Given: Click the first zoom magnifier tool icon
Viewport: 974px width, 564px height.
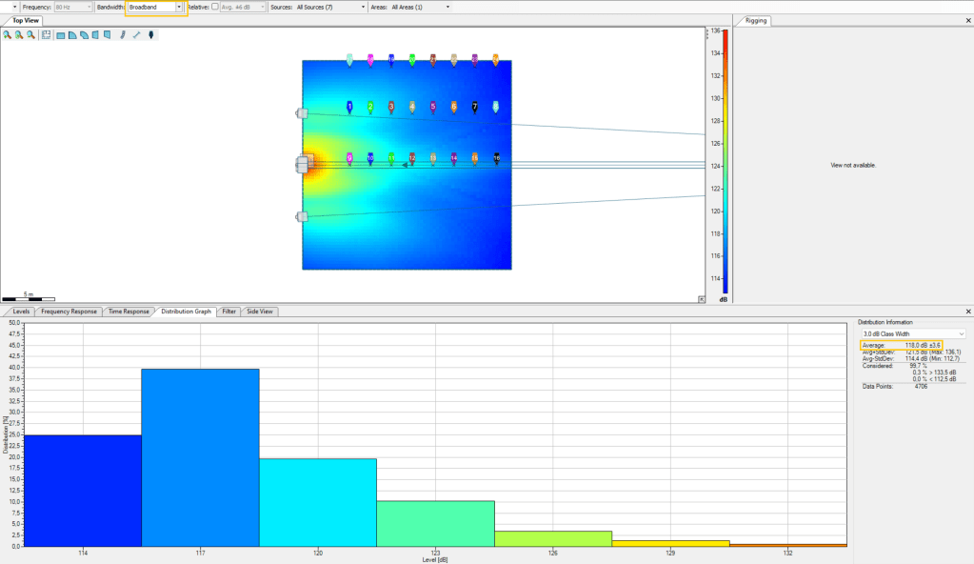Looking at the screenshot, I should pos(7,35).
